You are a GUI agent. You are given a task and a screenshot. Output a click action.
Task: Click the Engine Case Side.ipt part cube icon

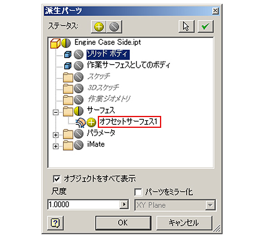[55, 43]
